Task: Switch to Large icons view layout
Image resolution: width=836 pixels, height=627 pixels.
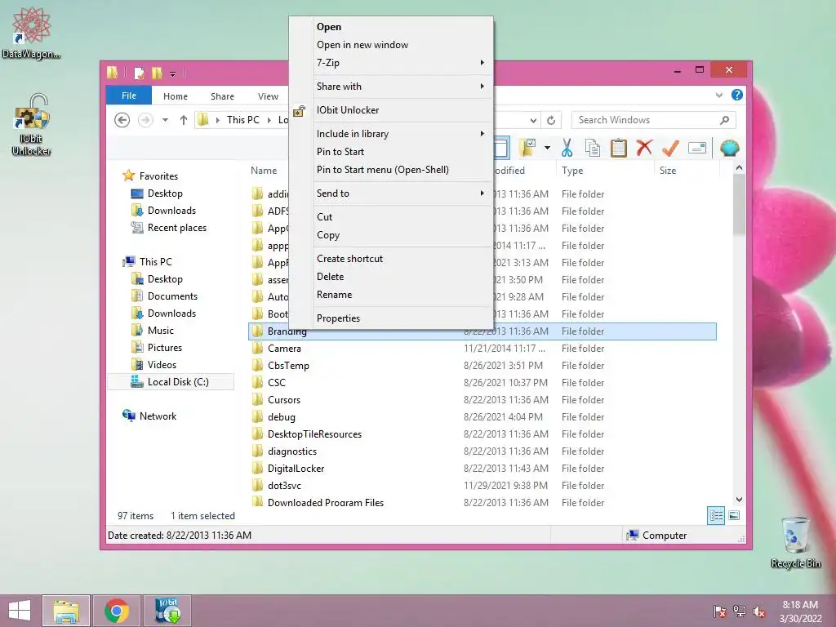Action: pyautogui.click(x=734, y=515)
